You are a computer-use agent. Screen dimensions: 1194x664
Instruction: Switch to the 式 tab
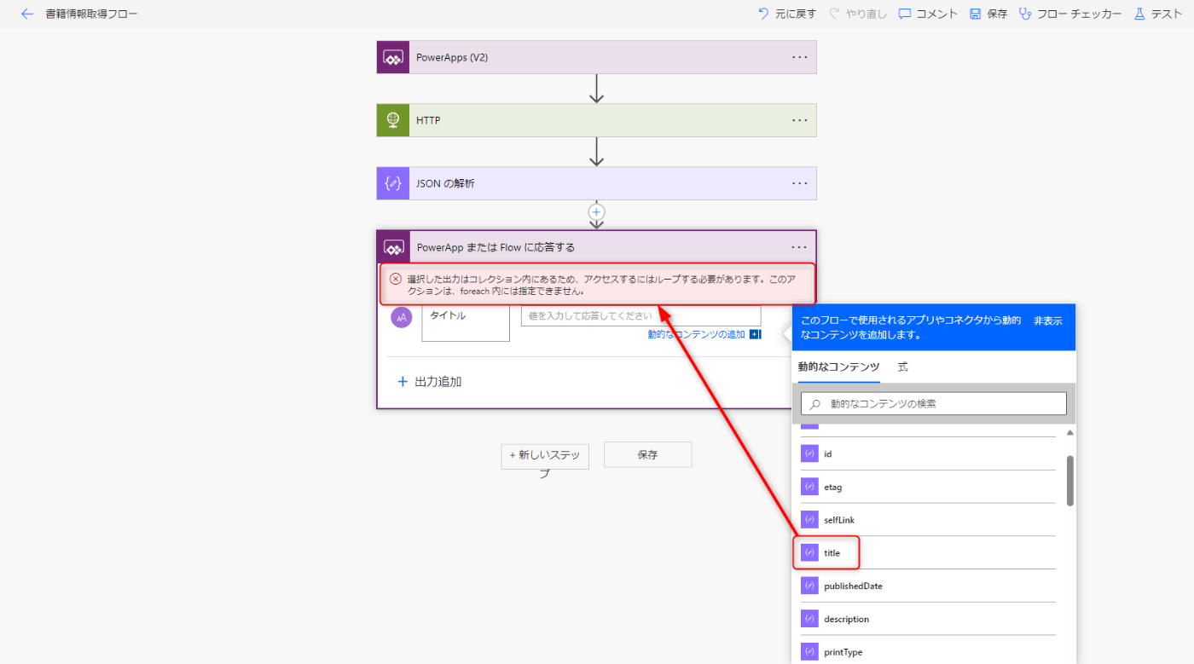click(x=902, y=367)
